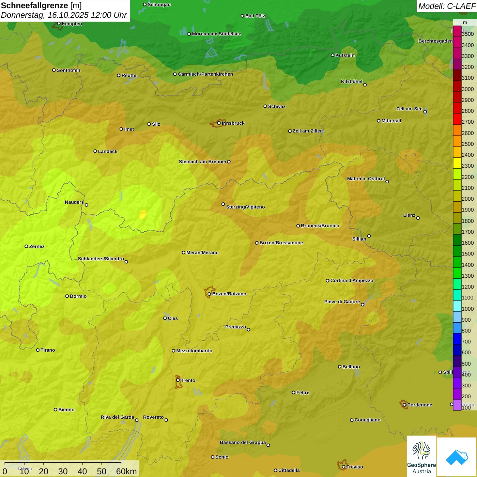Click the Garmisch-Partenkirchen label
This screenshot has width=477, height=477.
205,74
